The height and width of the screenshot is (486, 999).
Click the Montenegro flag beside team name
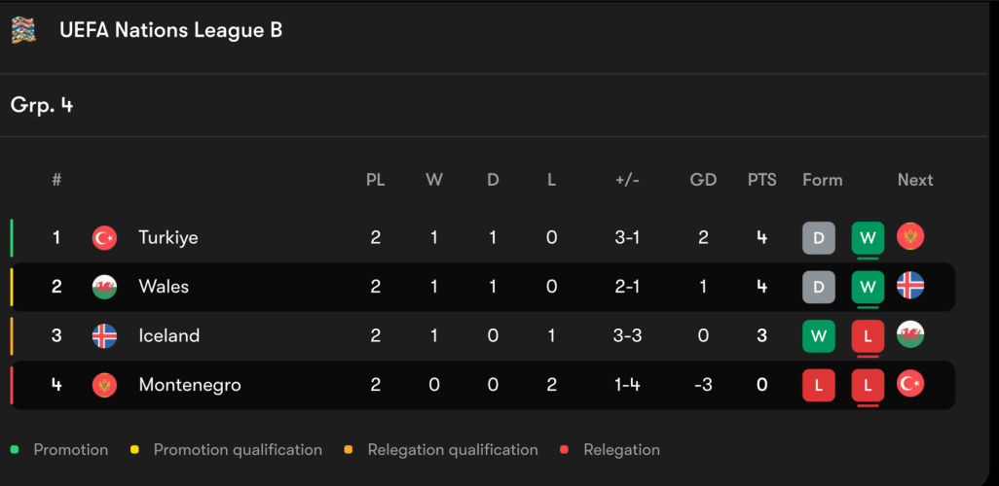point(104,385)
